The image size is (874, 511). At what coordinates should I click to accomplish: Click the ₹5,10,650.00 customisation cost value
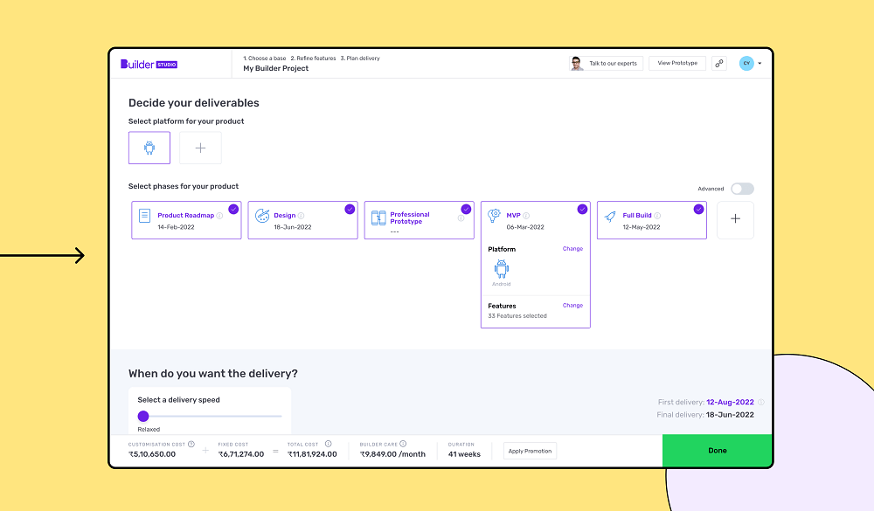pyautogui.click(x=152, y=454)
